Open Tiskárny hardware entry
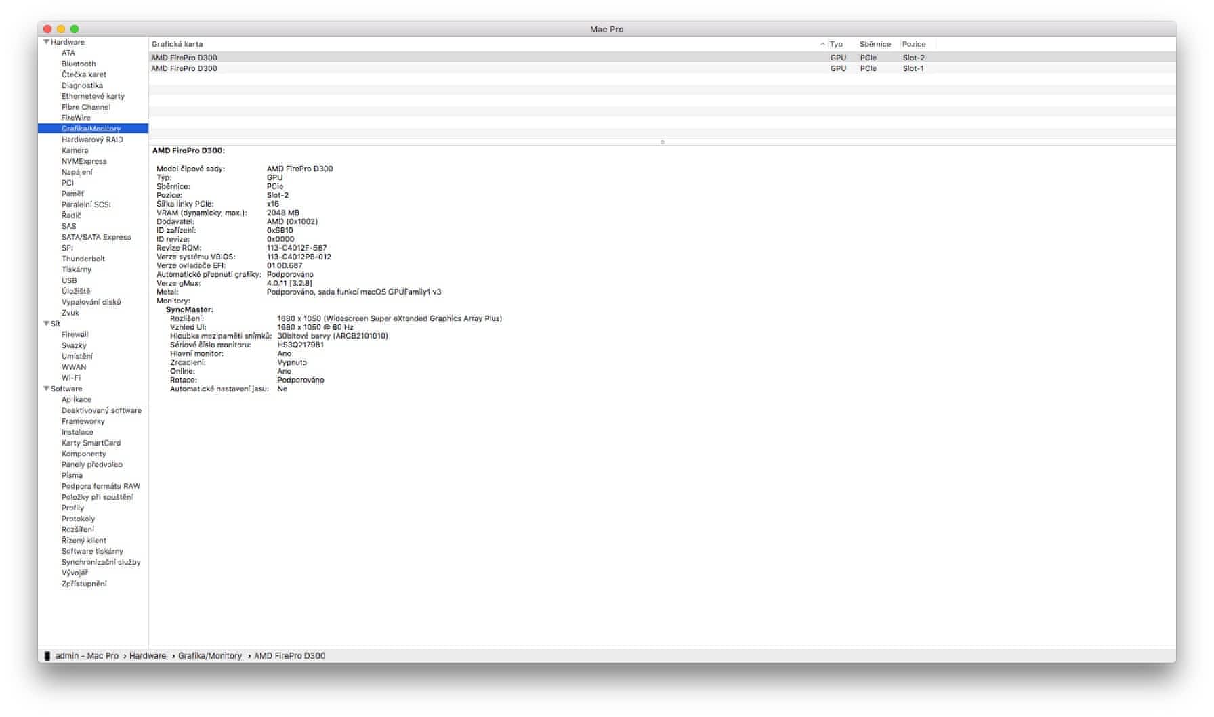The width and height of the screenshot is (1214, 717). [77, 269]
